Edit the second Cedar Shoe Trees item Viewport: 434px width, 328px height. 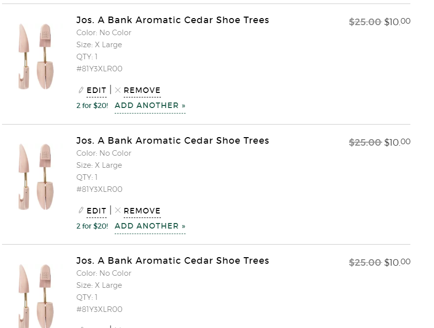97,211
